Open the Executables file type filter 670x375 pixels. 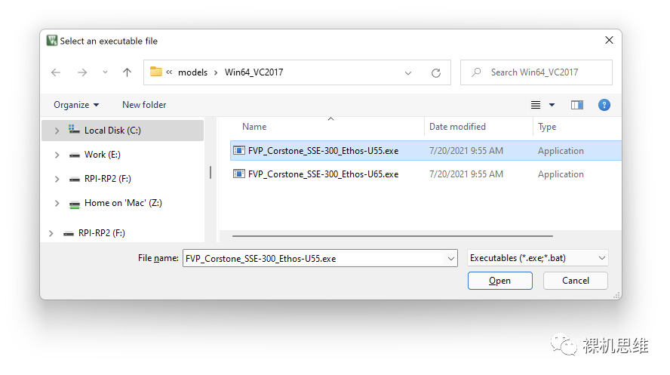click(537, 258)
